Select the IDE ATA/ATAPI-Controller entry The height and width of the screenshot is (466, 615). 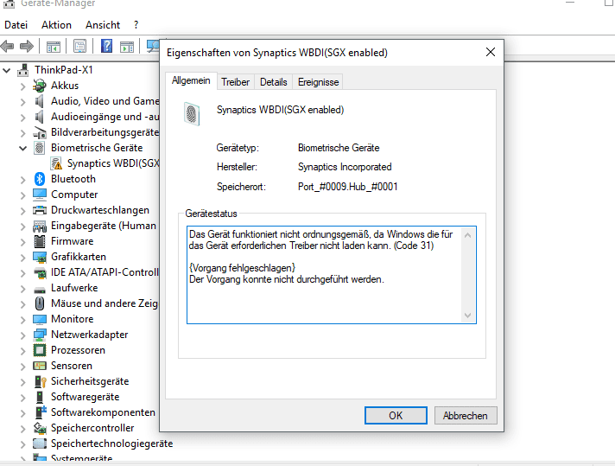[105, 272]
